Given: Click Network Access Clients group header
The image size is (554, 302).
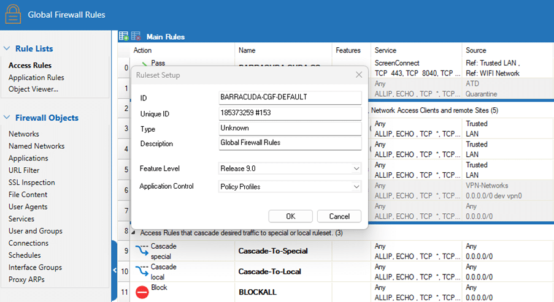Looking at the screenshot, I should click(x=434, y=110).
